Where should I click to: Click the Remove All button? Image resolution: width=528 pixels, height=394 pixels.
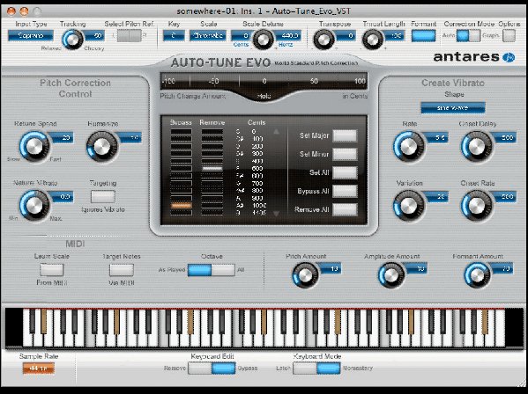pyautogui.click(x=345, y=209)
